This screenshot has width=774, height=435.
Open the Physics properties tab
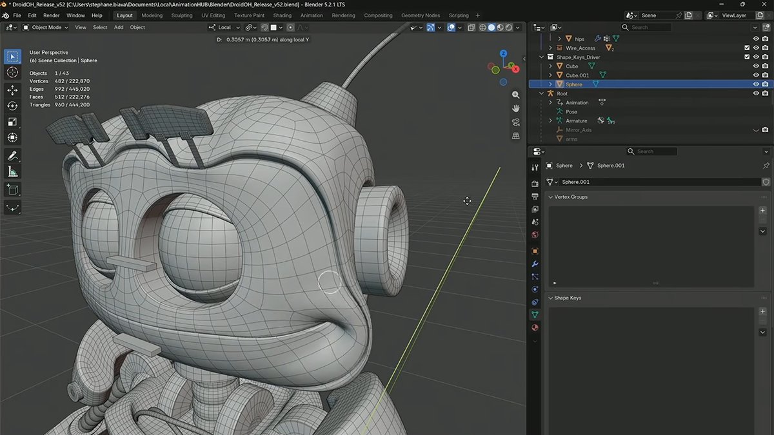pyautogui.click(x=535, y=289)
